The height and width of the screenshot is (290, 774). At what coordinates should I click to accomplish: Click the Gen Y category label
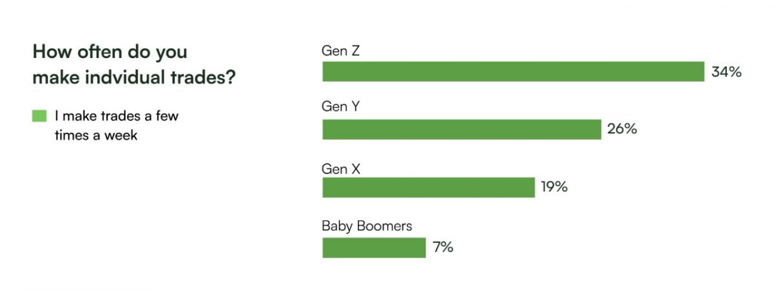pos(341,107)
